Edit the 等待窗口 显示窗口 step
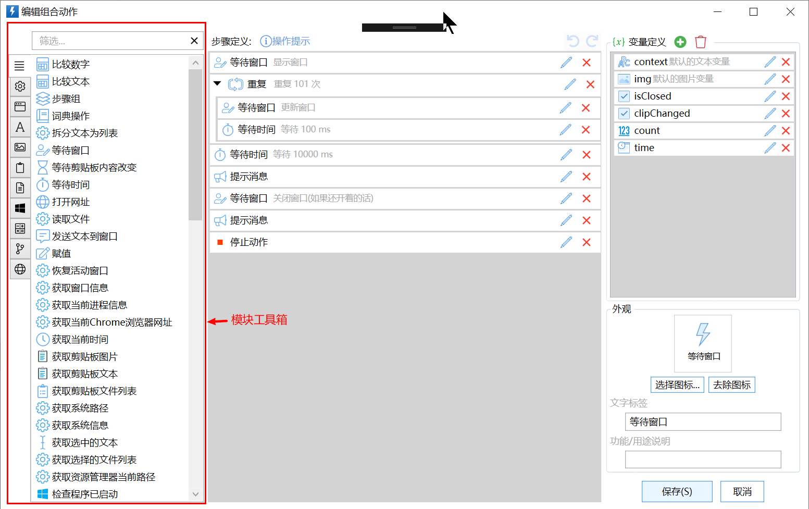Image resolution: width=809 pixels, height=509 pixels. 566,63
